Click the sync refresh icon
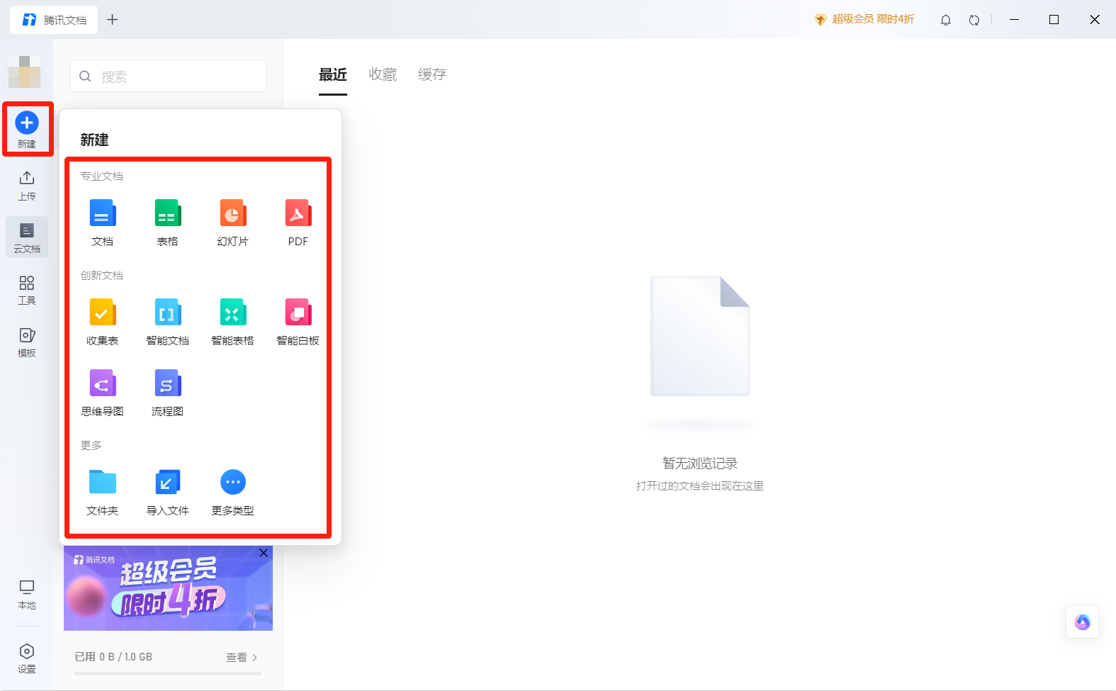The image size is (1116, 691). tap(974, 20)
